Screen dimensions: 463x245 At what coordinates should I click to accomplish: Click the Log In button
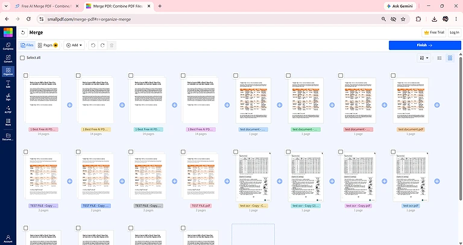(454, 33)
